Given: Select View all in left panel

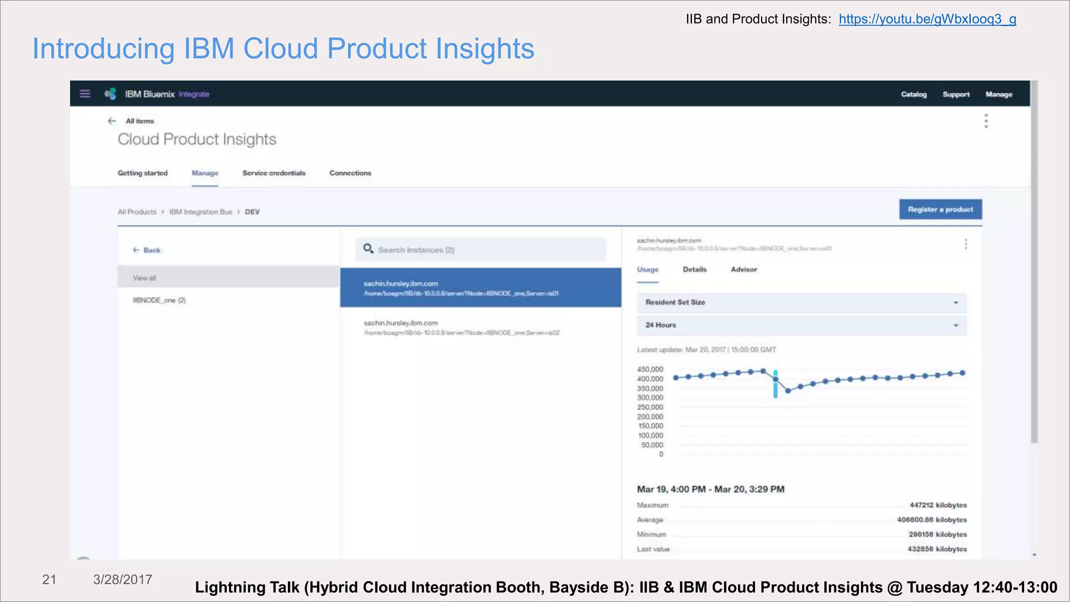Looking at the screenshot, I should click(x=229, y=277).
